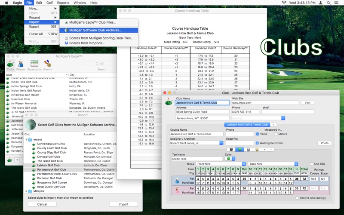Open the Scorecards toolbar icon
344x215 pixels.
(x=34, y=65)
